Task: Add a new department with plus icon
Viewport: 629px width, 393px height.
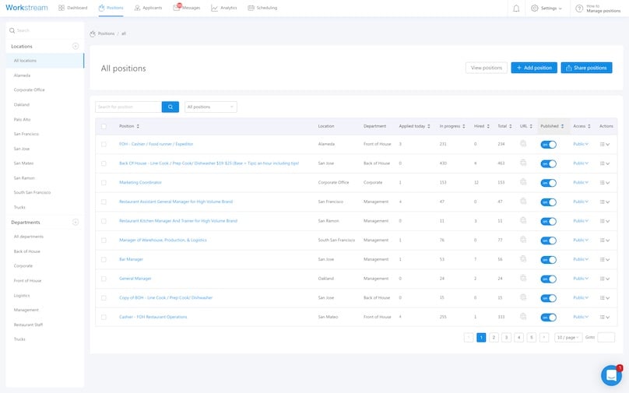Action: coord(76,223)
